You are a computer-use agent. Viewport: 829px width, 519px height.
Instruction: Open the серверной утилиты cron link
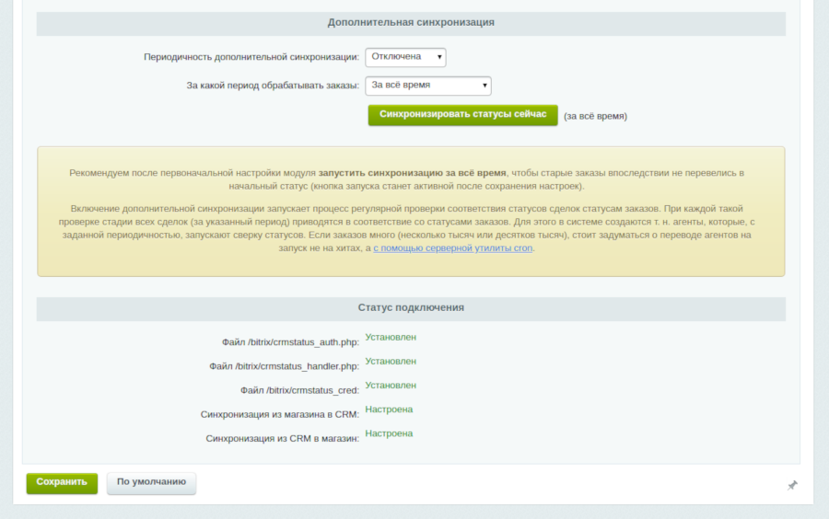pos(452,248)
